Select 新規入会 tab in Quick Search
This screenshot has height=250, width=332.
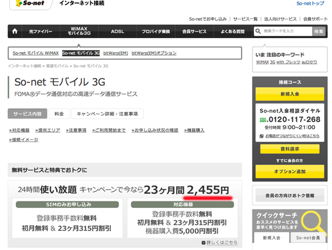(272, 238)
